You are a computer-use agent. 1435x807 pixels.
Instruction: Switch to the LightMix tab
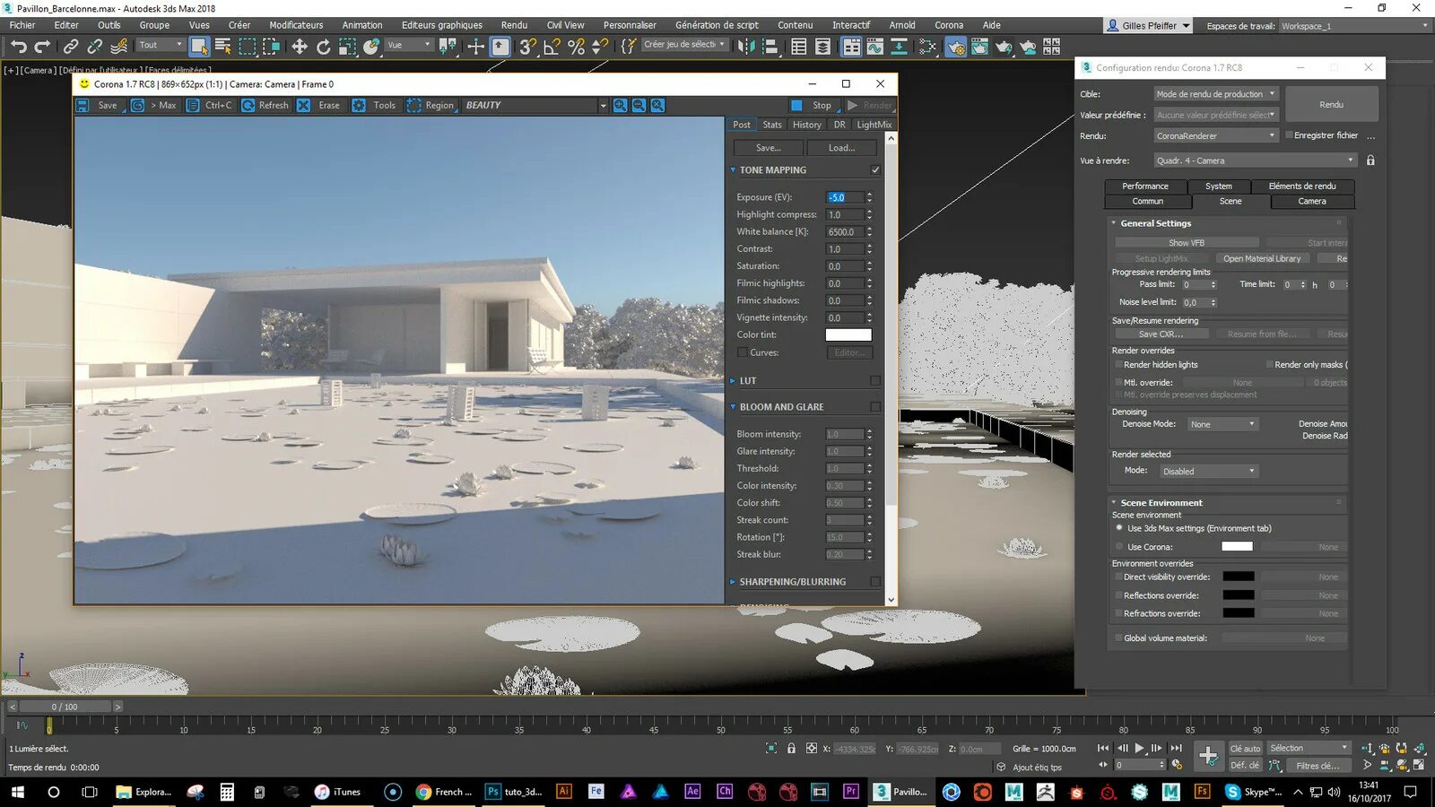coord(874,125)
